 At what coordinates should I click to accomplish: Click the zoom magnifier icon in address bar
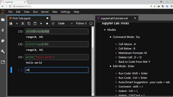[151, 6]
